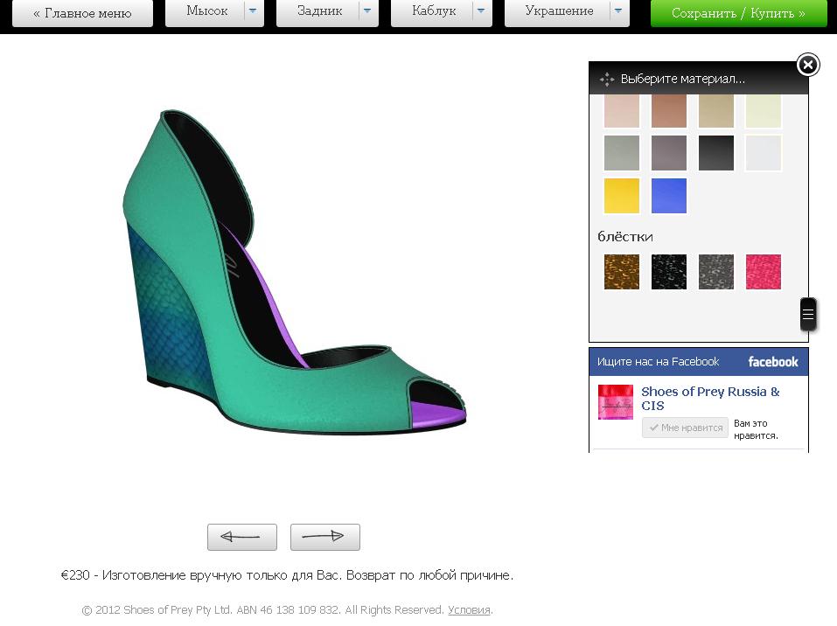This screenshot has height=626, width=837.
Task: Rotate the shoe view with right arrow
Action: tap(325, 537)
